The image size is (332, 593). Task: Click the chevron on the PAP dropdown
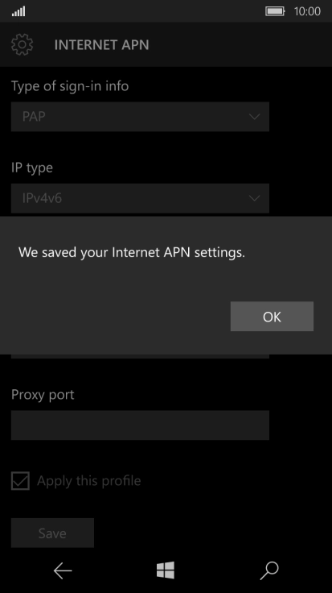coord(255,117)
